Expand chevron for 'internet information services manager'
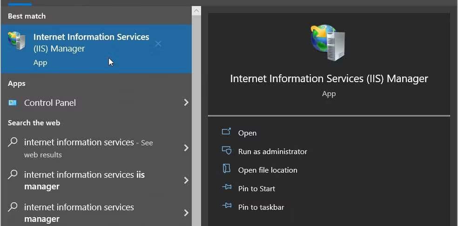 tap(186, 213)
